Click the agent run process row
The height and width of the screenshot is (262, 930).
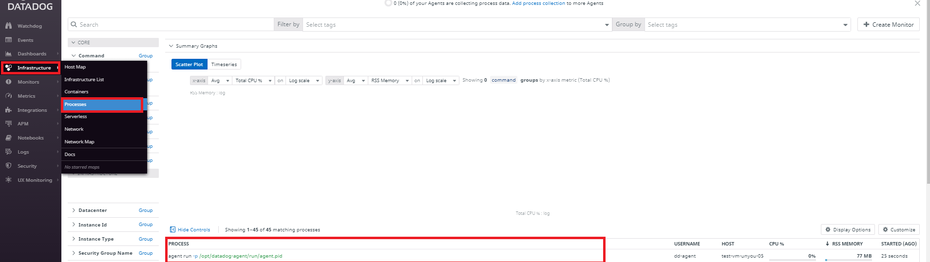point(542,256)
